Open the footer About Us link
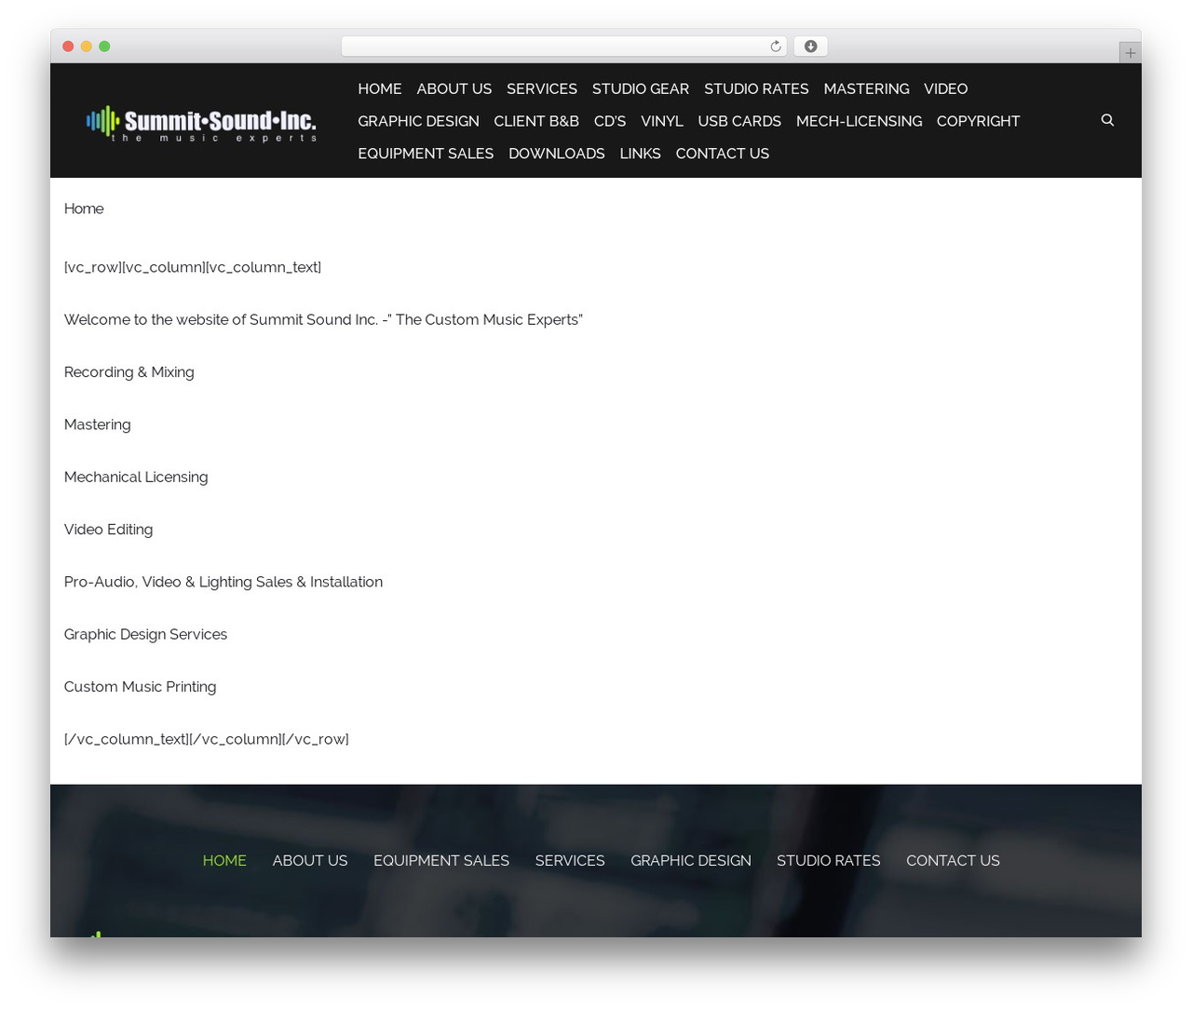Viewport: 1192px width, 1009px height. (x=310, y=861)
